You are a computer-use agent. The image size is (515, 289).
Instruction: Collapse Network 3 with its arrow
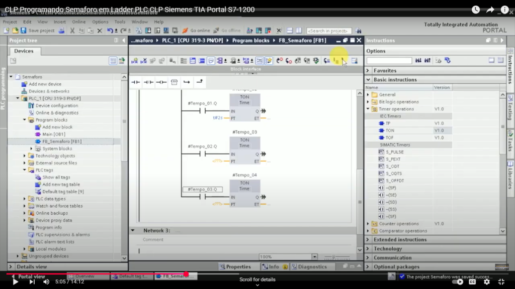(x=133, y=230)
